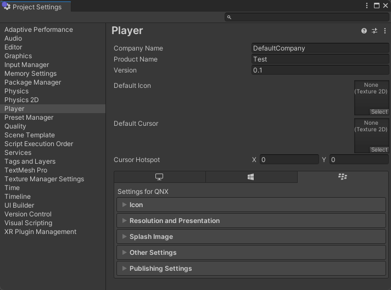Image resolution: width=391 pixels, height=290 pixels.
Task: Open Quality settings category
Action: coord(53,126)
